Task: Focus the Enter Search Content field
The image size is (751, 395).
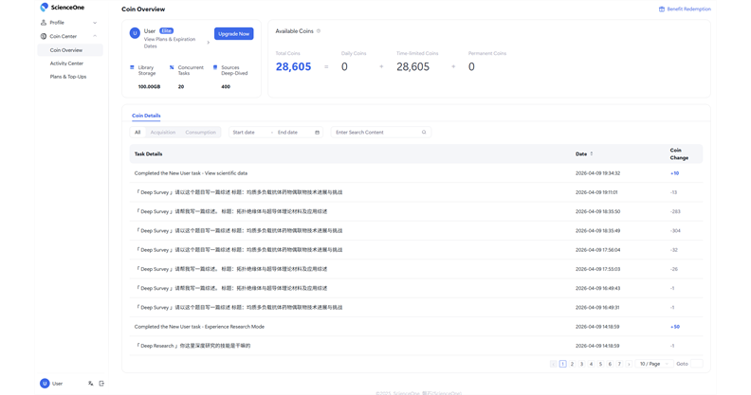Action: coord(381,133)
